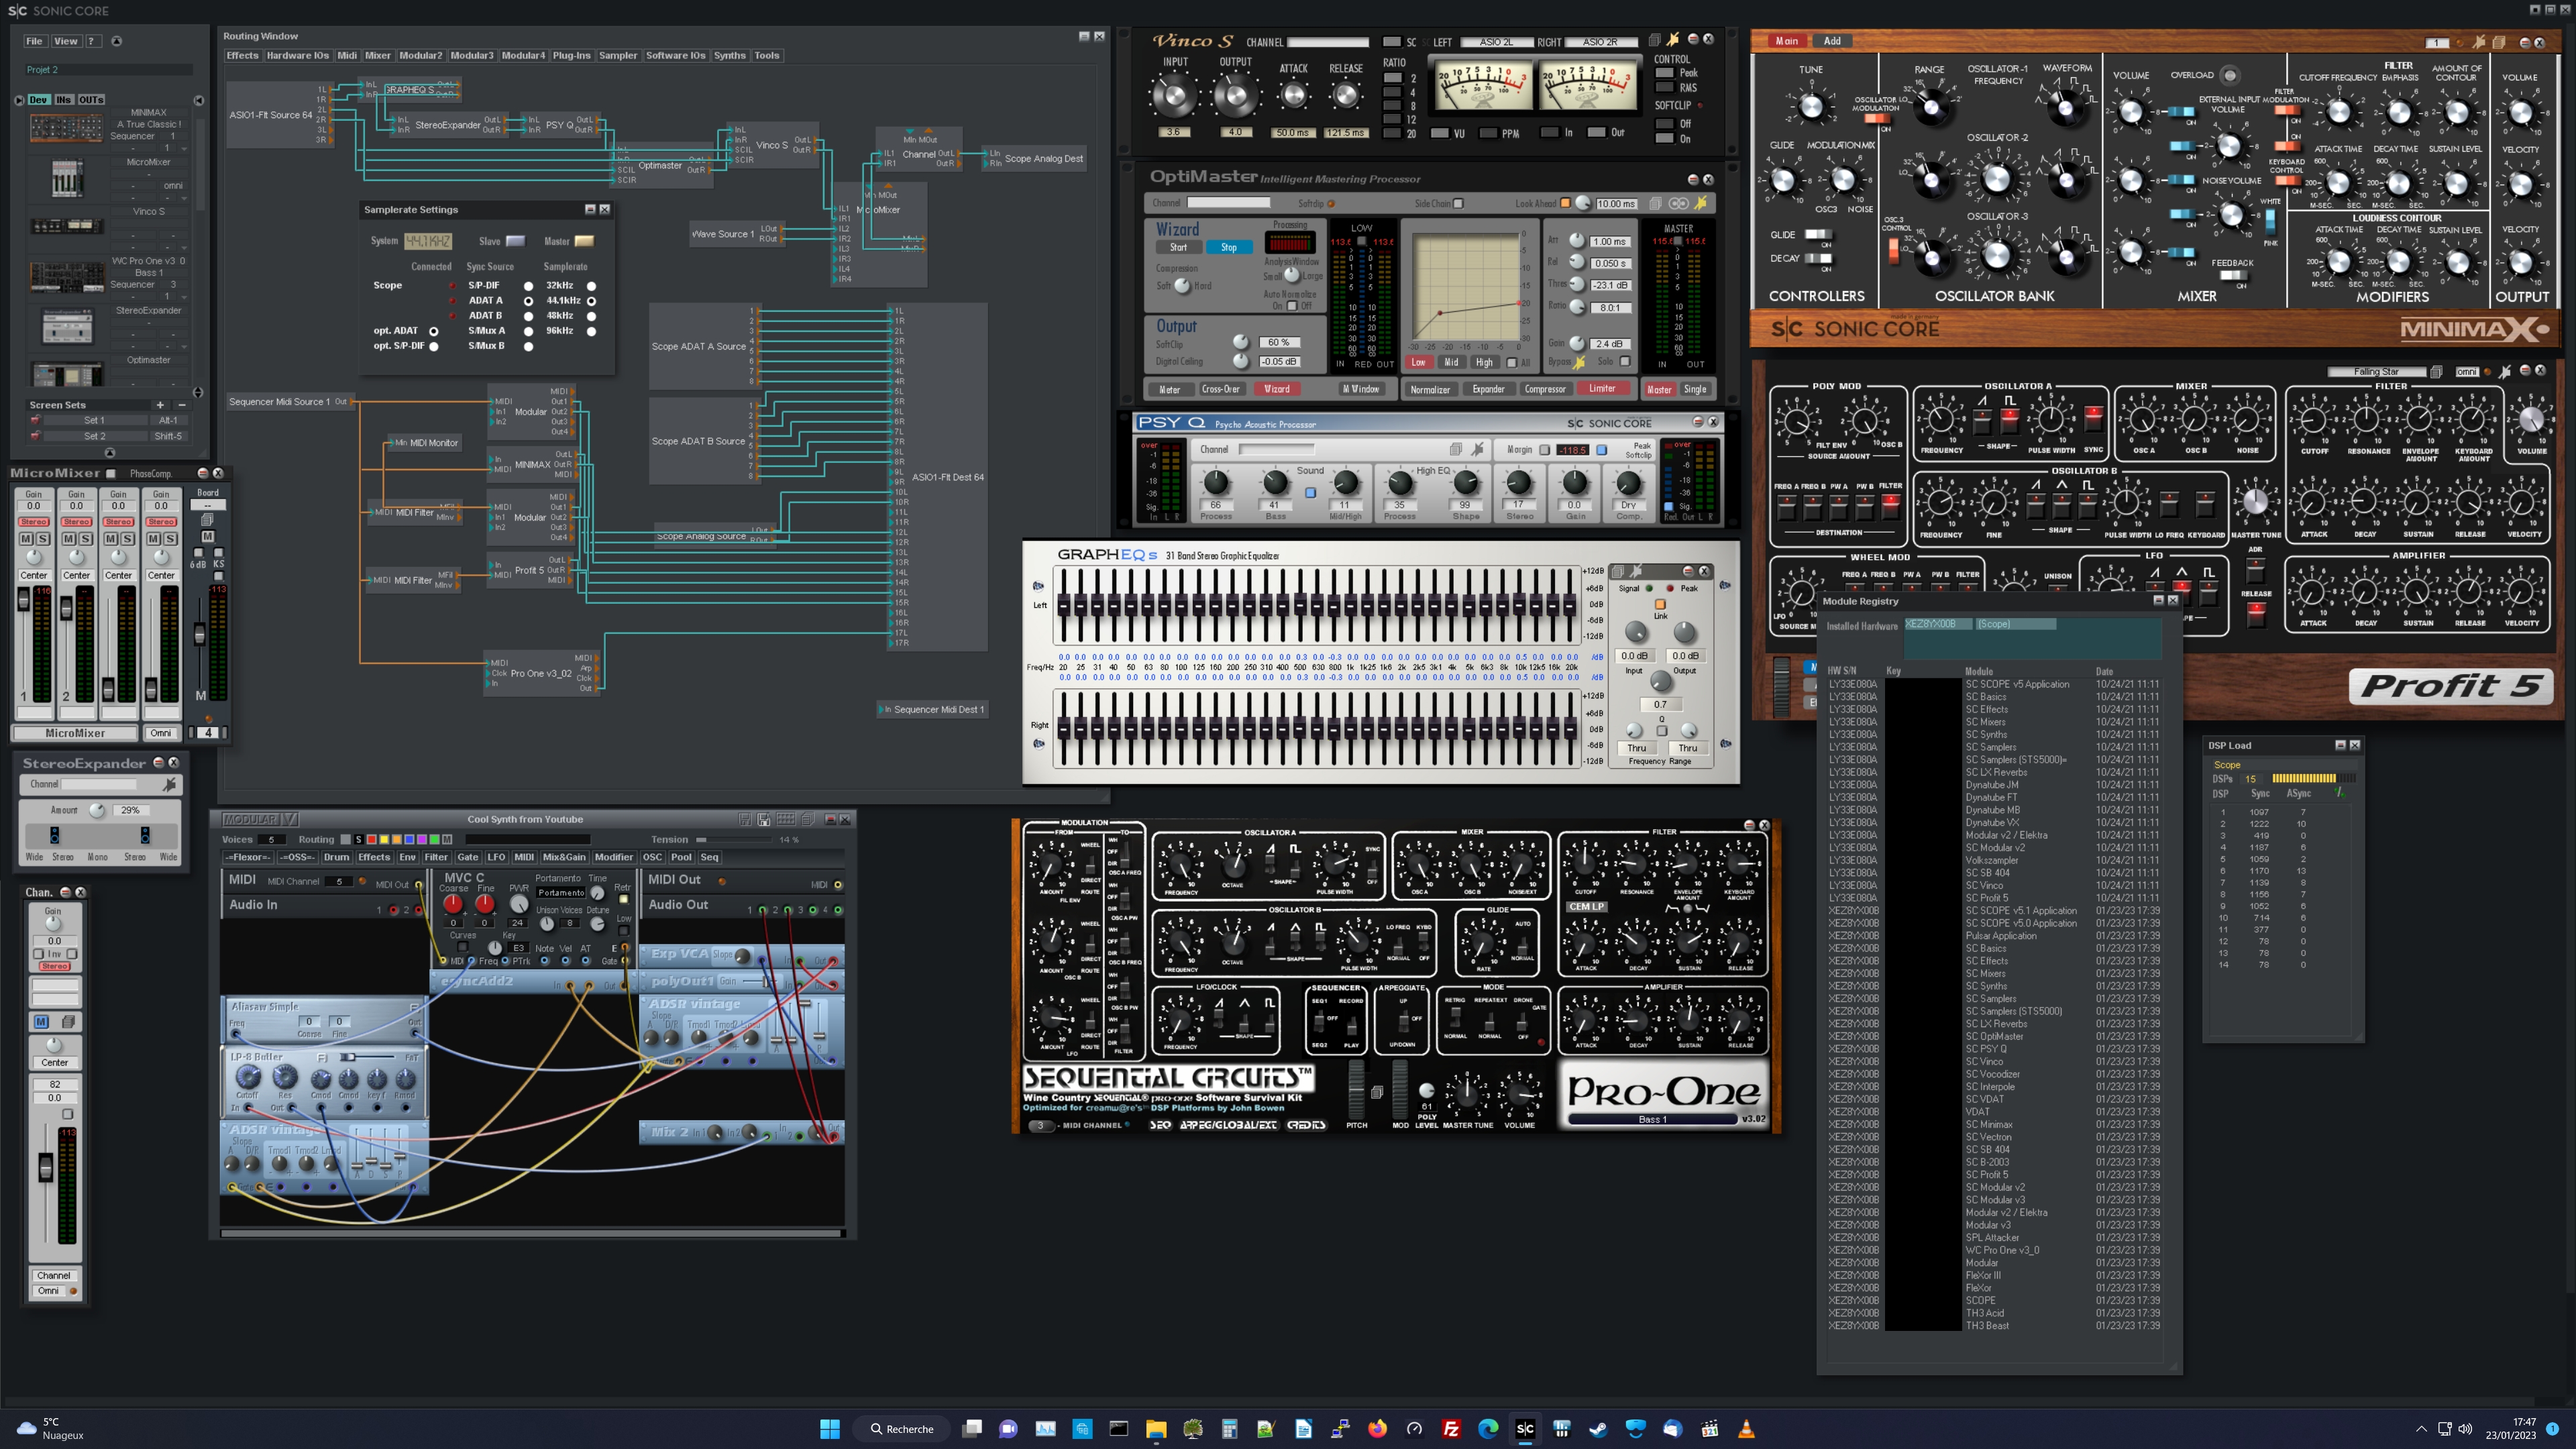The image size is (2576, 1449).
Task: Toggle Side Chain checkbox in OptiMaster
Action: [x=1458, y=203]
